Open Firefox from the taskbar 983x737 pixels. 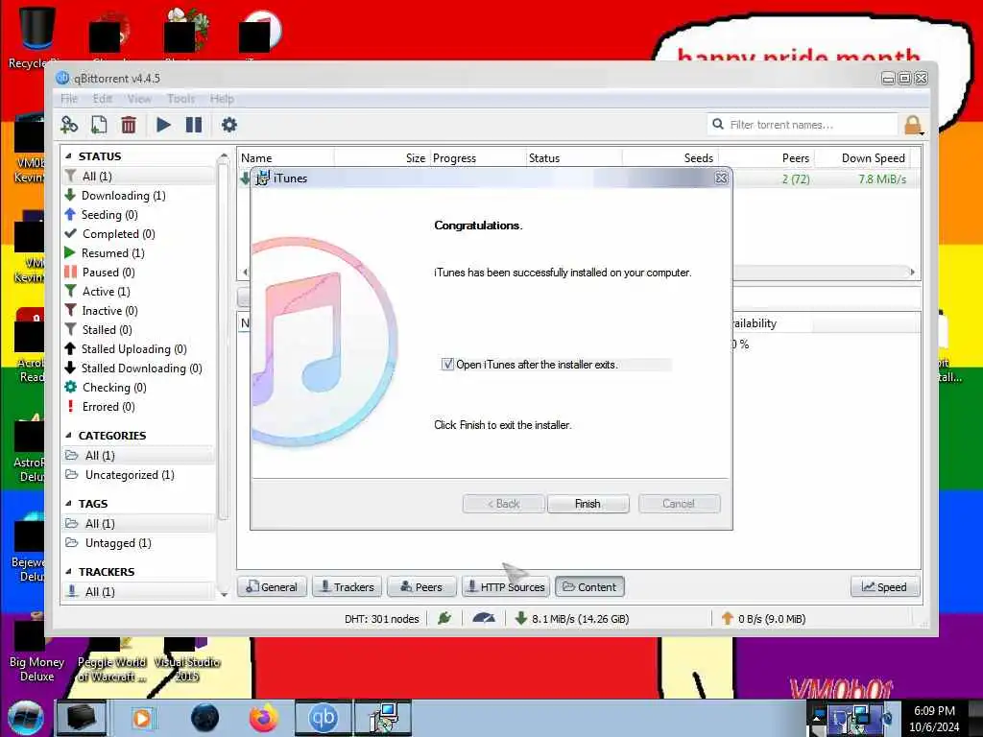(263, 718)
